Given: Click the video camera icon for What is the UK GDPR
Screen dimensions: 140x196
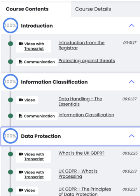Looking at the screenshot, I should pyautogui.click(x=21, y=154).
